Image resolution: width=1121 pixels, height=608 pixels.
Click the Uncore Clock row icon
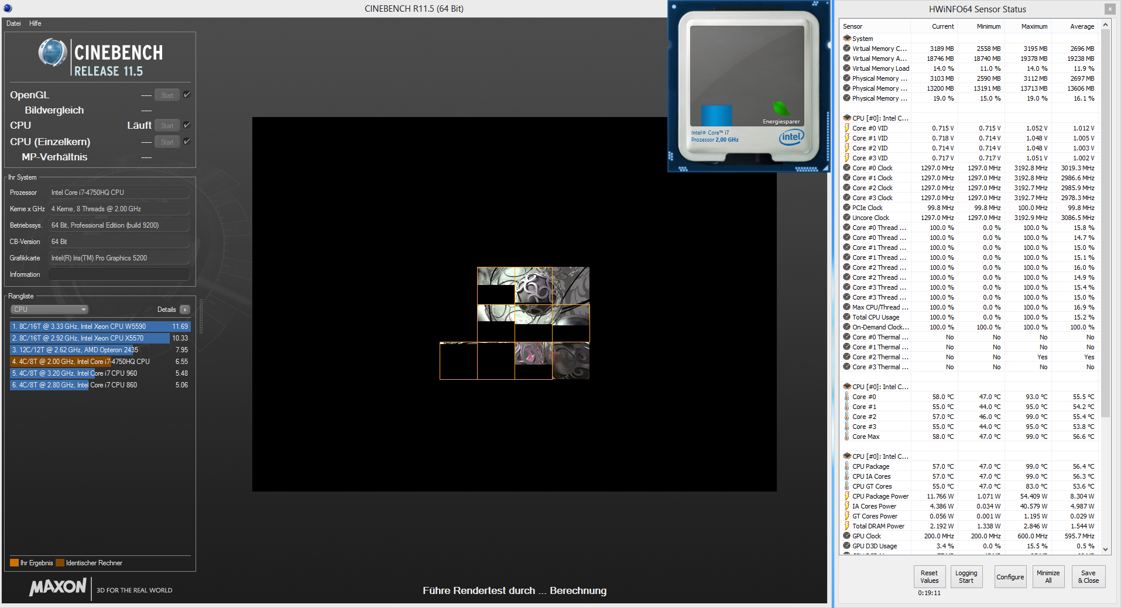pos(846,218)
